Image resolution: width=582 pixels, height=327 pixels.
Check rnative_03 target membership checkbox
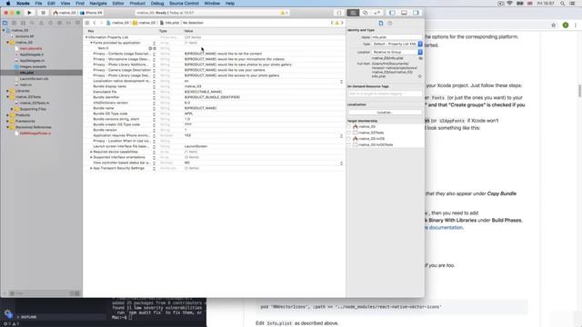pos(349,127)
